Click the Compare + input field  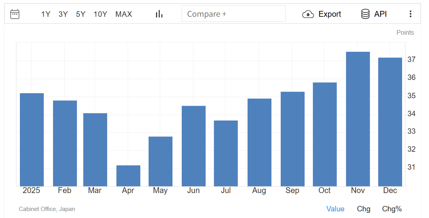click(233, 14)
